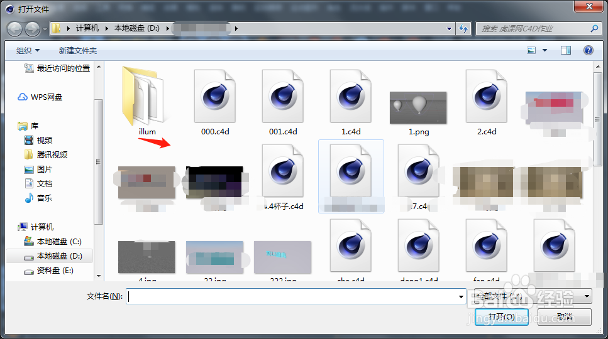Select the 222.jpg thumbnail
The height and width of the screenshot is (339, 608).
(x=283, y=257)
